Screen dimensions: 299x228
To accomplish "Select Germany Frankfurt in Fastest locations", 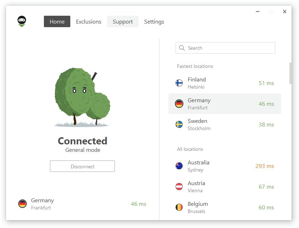I will click(x=225, y=104).
